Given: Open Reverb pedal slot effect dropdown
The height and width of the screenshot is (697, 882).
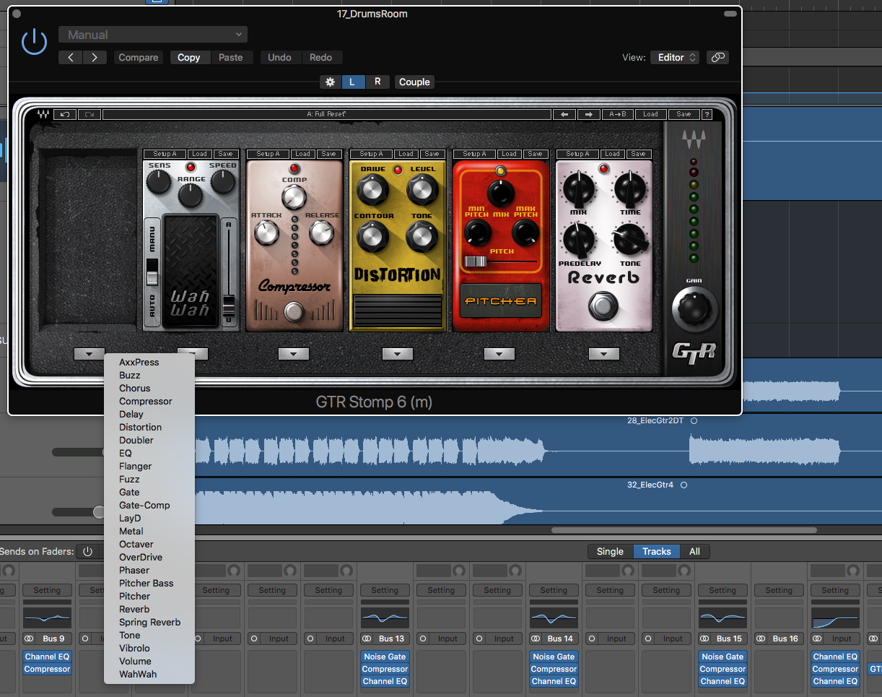Looking at the screenshot, I should [x=604, y=354].
